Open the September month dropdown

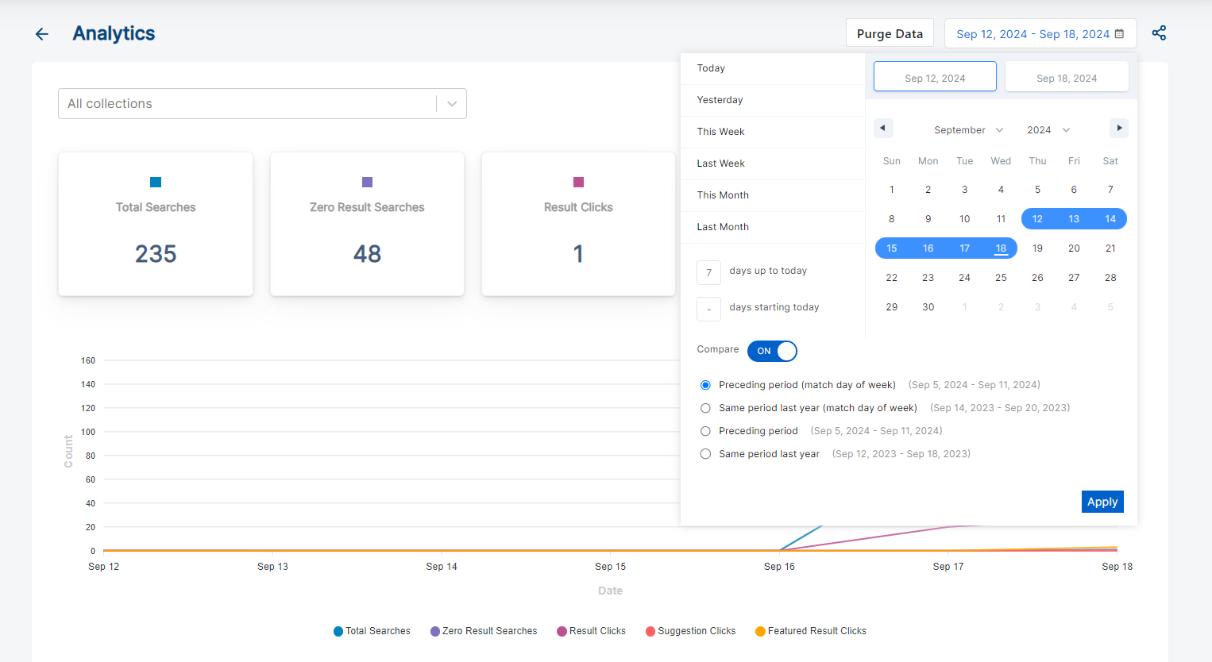point(968,130)
